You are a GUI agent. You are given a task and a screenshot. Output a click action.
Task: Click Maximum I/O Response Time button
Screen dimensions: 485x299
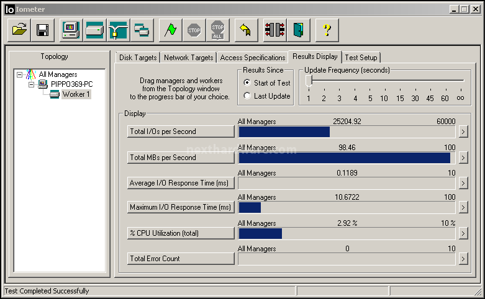click(x=181, y=207)
